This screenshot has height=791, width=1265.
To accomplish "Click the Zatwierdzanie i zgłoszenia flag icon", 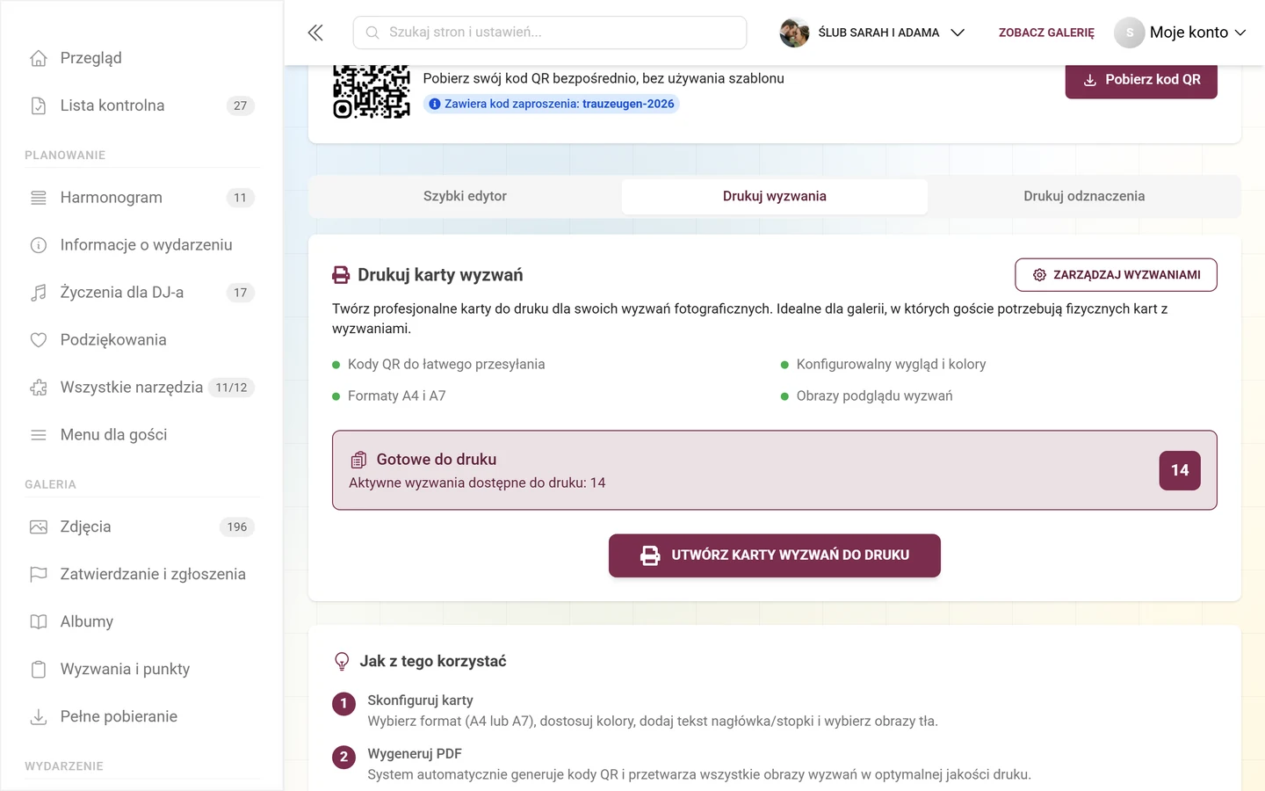I will click(x=39, y=575).
